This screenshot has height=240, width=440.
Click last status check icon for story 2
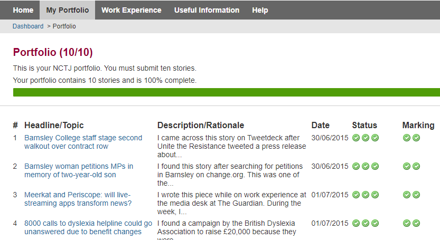tap(375, 167)
